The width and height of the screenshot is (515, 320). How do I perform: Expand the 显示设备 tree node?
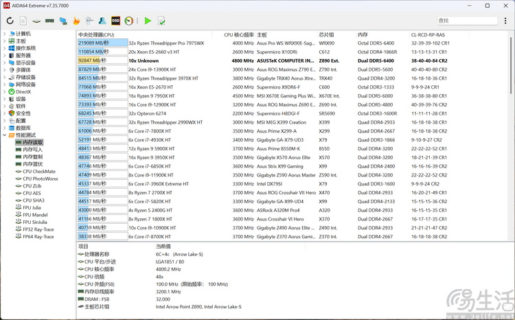point(4,62)
